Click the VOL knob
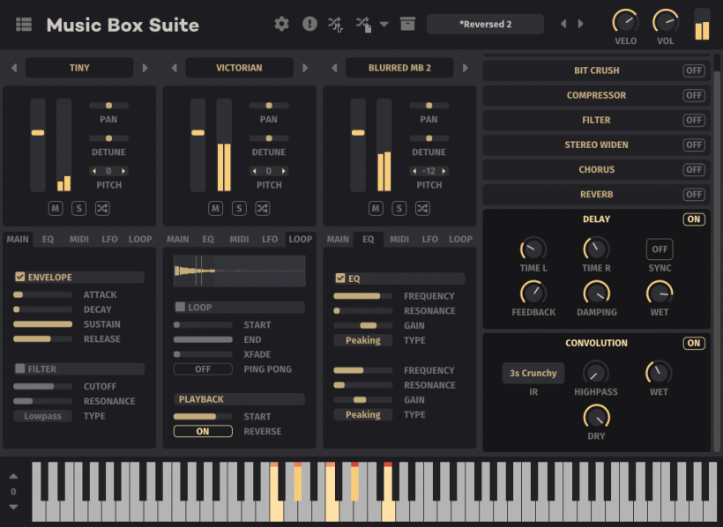This screenshot has width=723, height=527. coord(666,21)
